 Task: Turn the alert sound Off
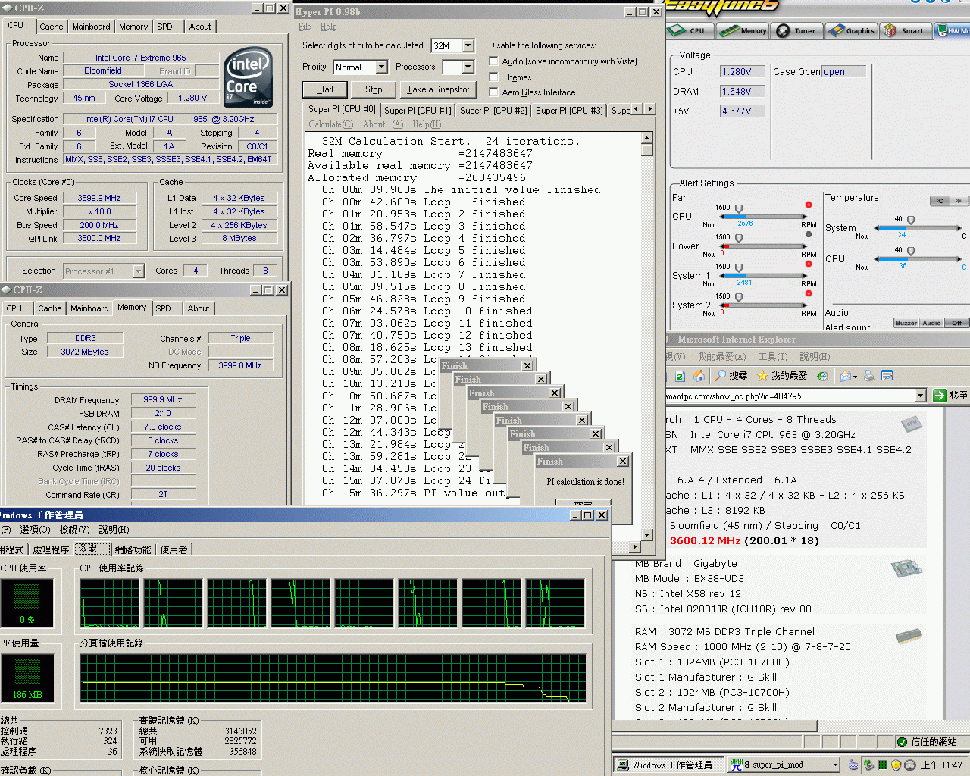click(956, 323)
